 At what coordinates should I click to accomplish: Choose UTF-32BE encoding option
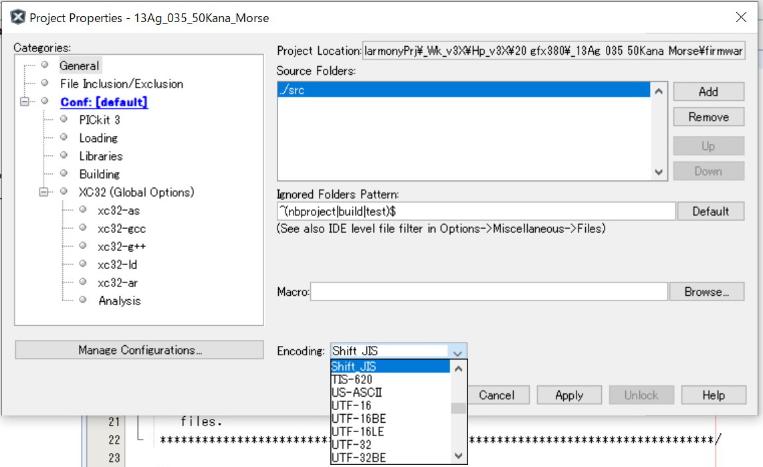pyautogui.click(x=391, y=458)
